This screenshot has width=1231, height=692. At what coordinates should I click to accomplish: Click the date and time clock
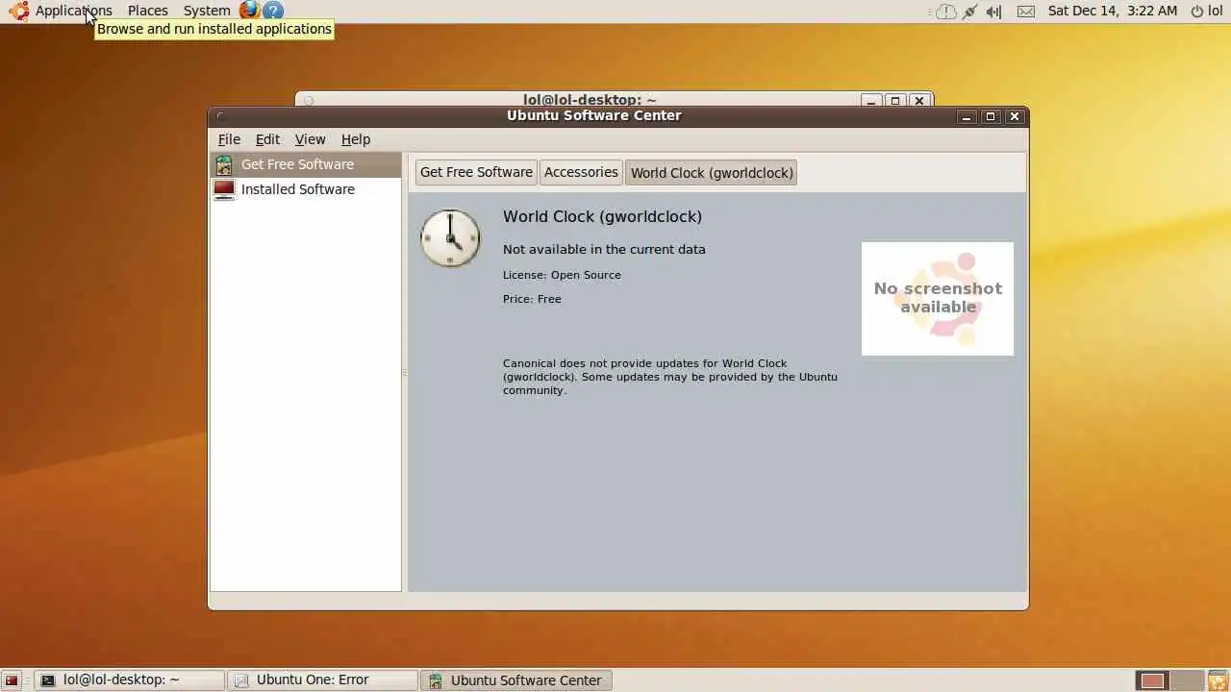[1112, 11]
